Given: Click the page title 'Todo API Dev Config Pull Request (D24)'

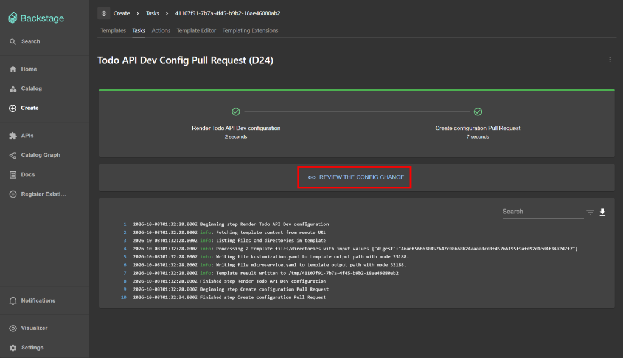Looking at the screenshot, I should pyautogui.click(x=185, y=60).
